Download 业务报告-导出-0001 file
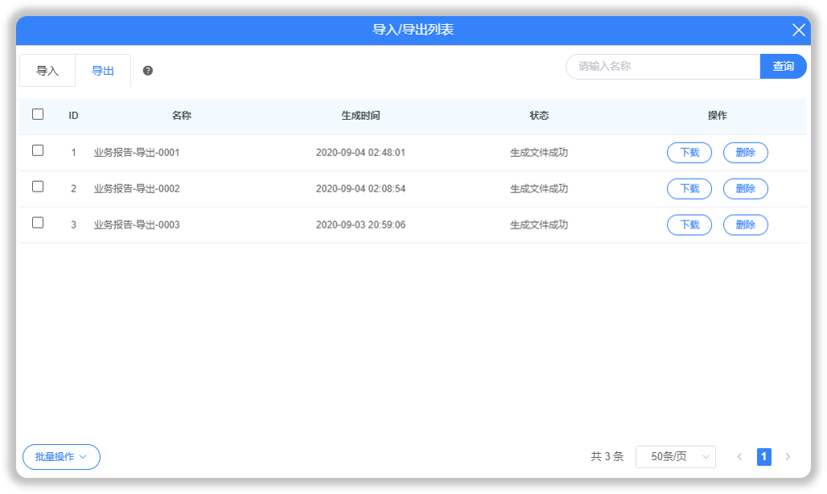Viewport: 827px width, 494px height. [689, 153]
